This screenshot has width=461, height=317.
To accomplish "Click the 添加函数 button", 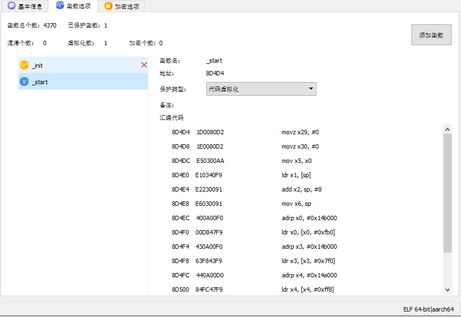I will coord(431,35).
